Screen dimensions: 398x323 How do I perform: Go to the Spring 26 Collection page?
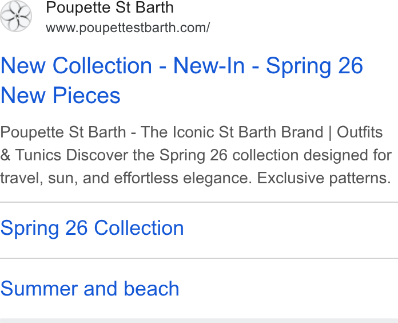point(92,228)
